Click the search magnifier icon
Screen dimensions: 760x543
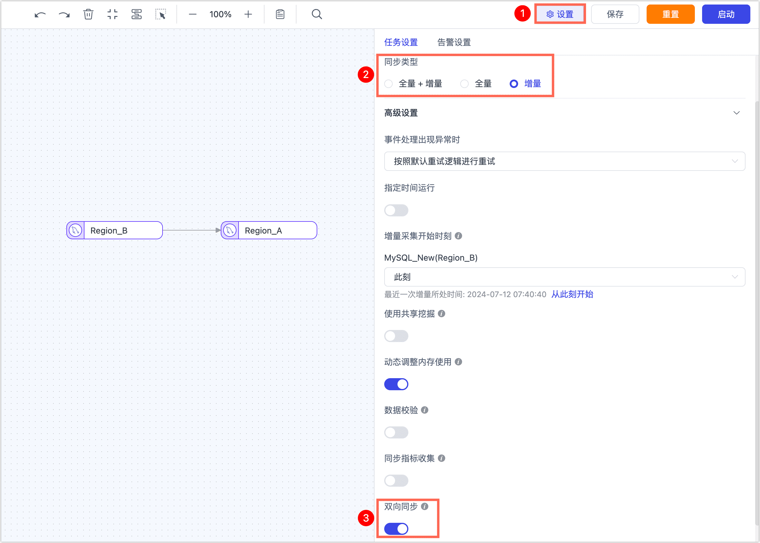tap(316, 14)
